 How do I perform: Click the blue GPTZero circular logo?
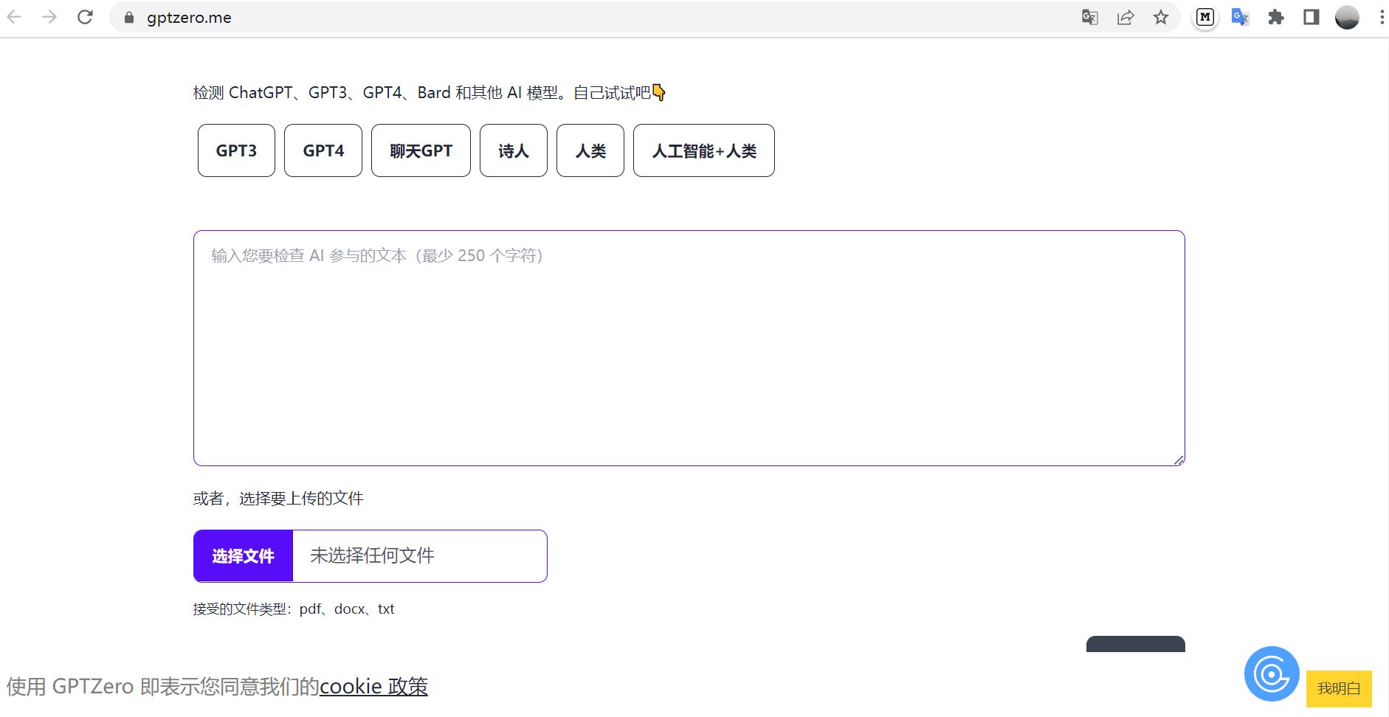click(1270, 673)
